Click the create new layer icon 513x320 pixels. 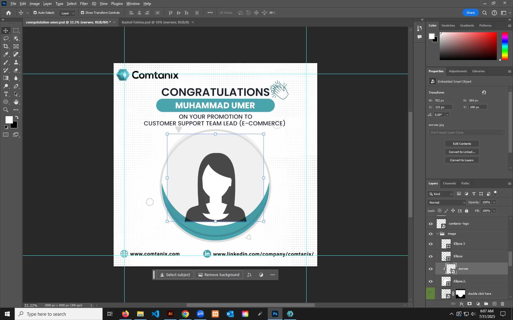494,304
